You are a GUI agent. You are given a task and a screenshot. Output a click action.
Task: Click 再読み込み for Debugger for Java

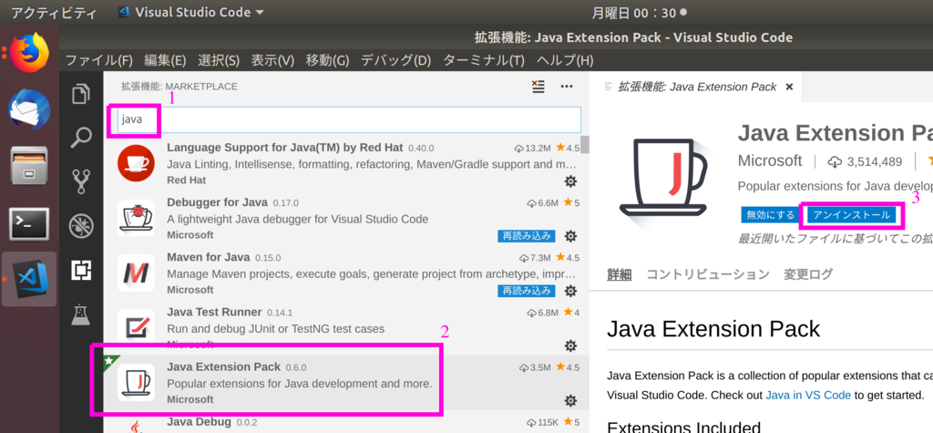point(526,236)
